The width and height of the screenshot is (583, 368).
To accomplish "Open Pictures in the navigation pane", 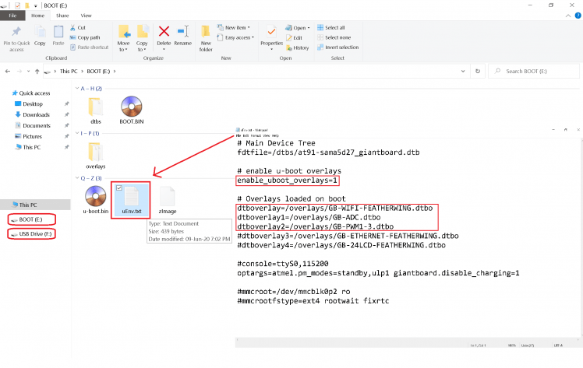I will pos(28,136).
